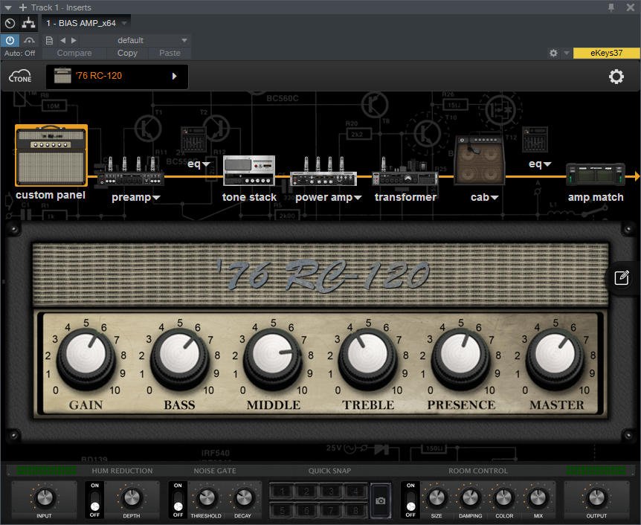641x525 pixels.
Task: Open BIAS Amp settings gear
Action: tap(616, 77)
